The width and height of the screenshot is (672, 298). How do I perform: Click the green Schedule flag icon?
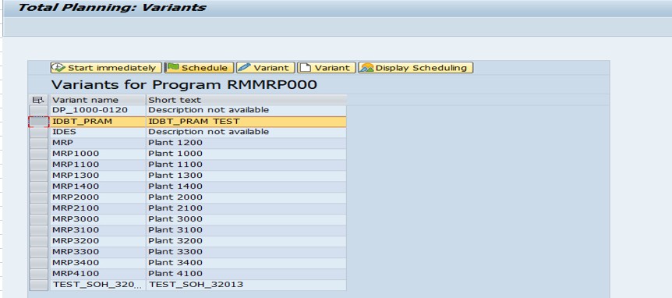(173, 68)
